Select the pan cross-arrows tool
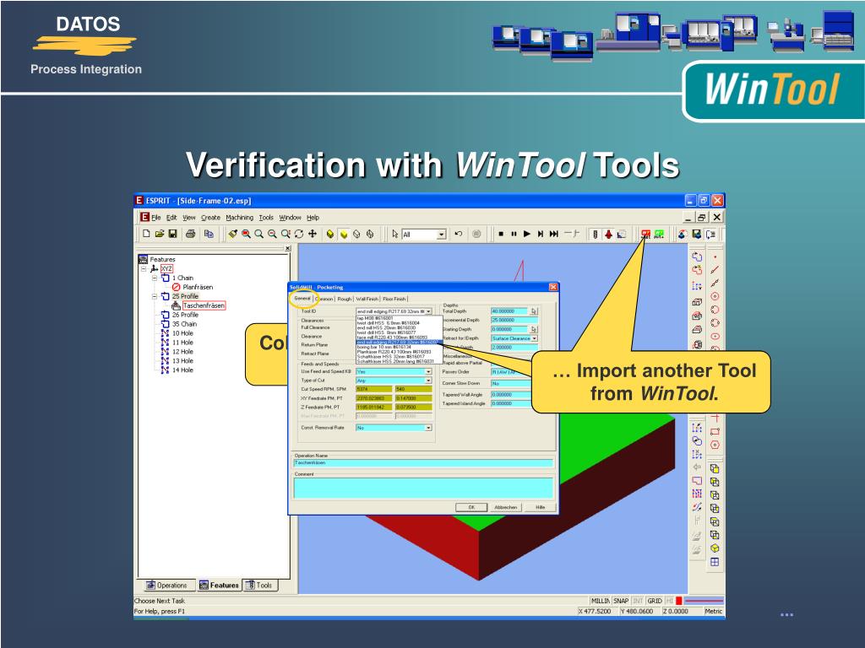 pyautogui.click(x=313, y=234)
